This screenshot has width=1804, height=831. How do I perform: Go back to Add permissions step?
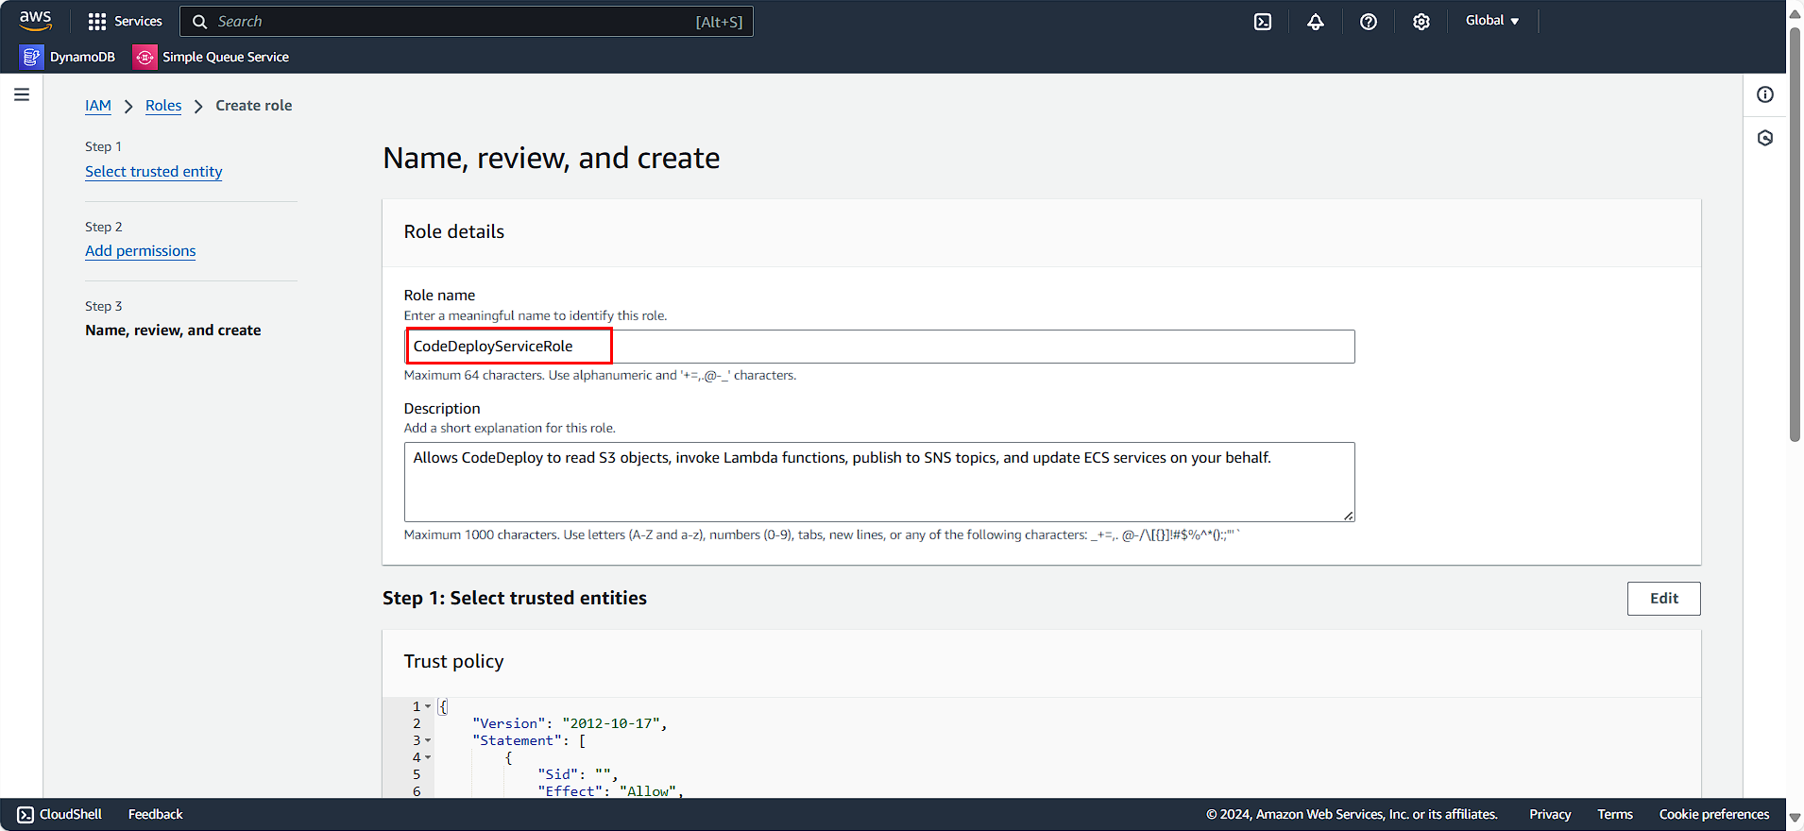tap(141, 251)
